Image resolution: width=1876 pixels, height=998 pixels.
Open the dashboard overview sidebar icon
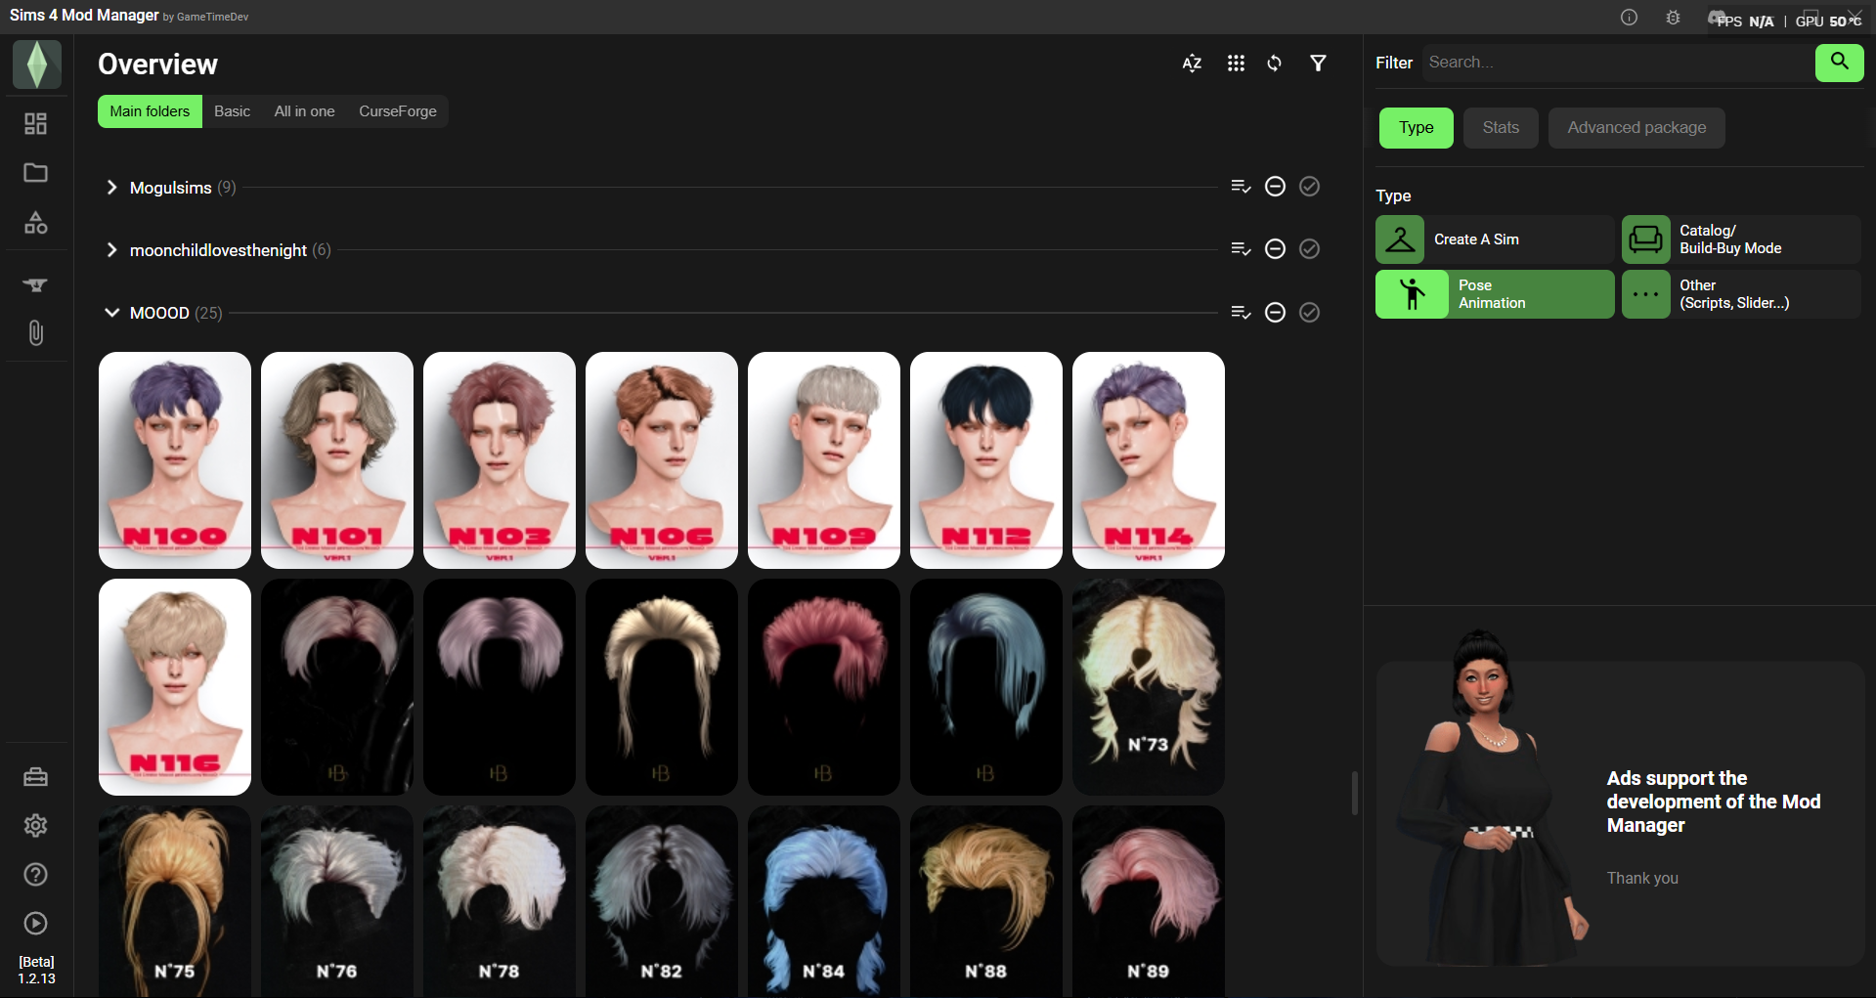click(36, 124)
